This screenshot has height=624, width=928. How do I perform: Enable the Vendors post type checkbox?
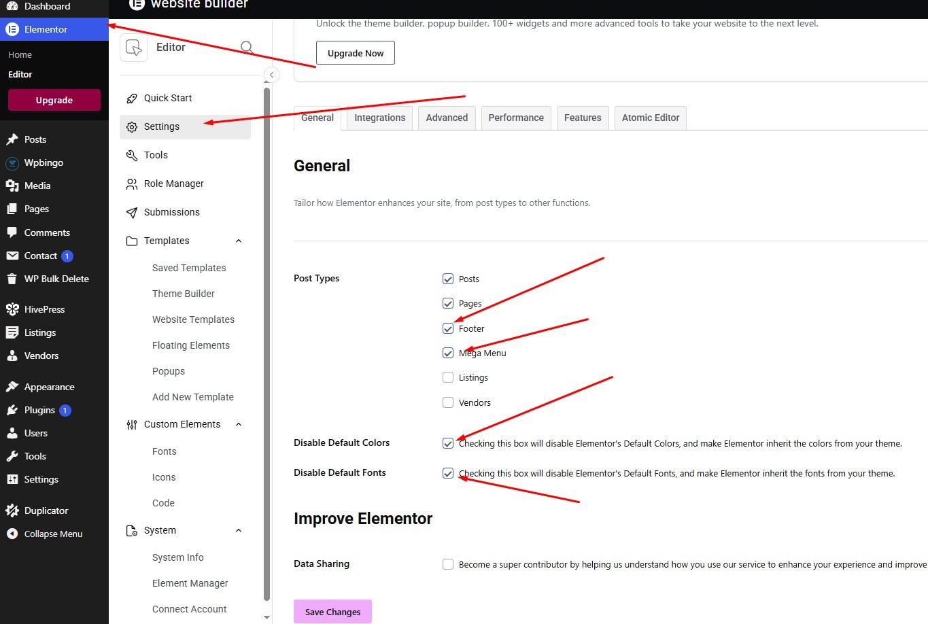(x=448, y=402)
